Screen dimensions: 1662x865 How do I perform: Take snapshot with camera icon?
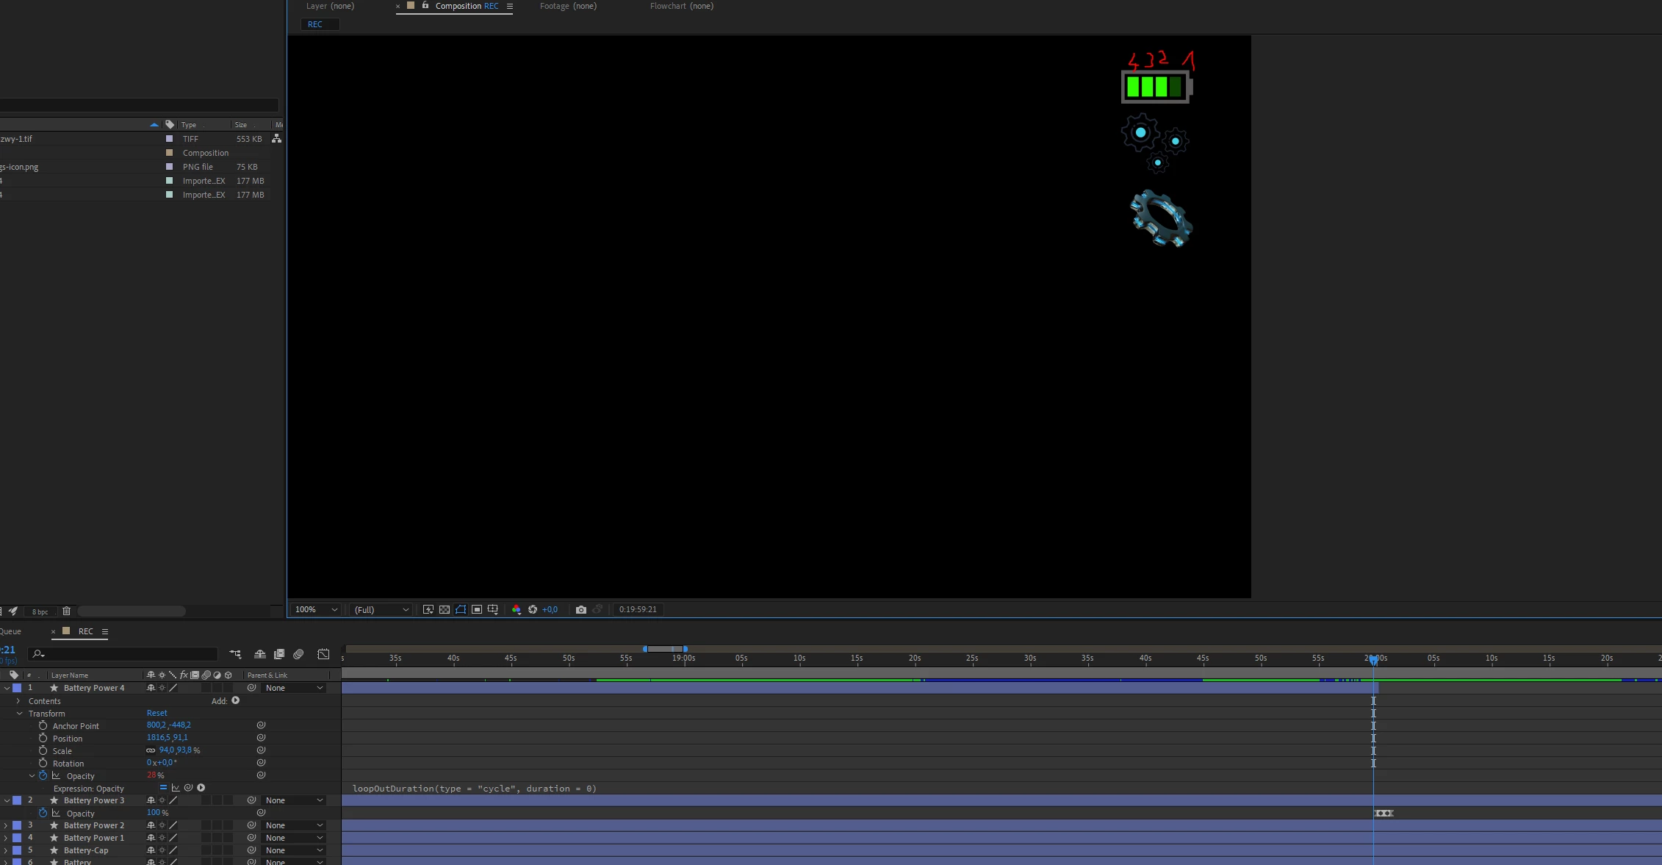click(581, 610)
